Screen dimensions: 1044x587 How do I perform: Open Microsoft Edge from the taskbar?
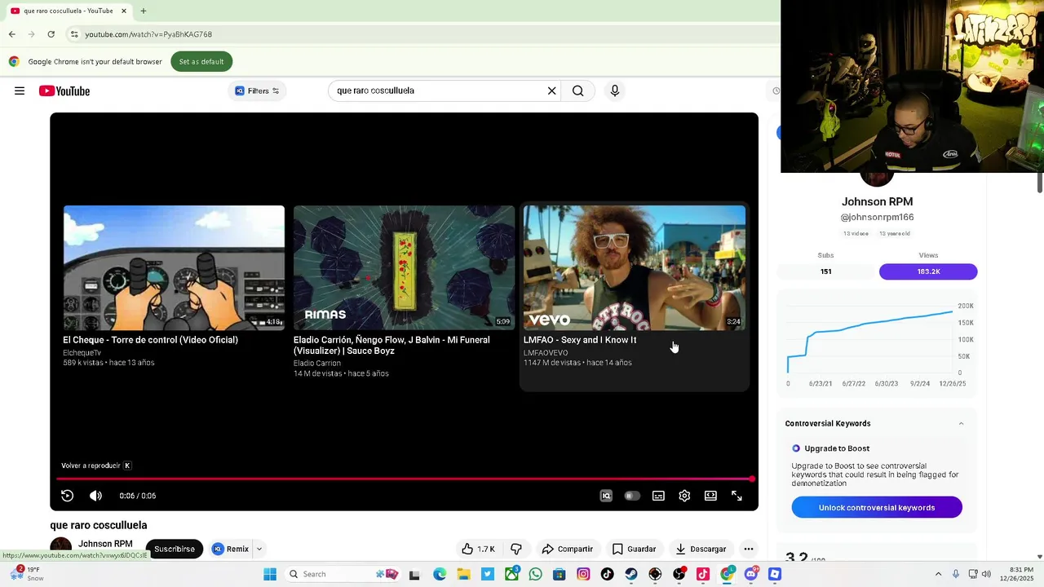440,574
